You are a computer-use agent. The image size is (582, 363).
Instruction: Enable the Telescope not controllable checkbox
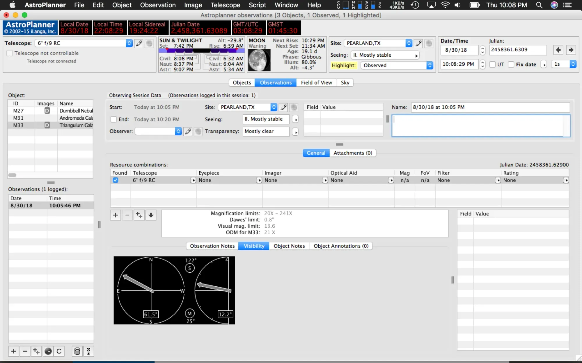coord(10,53)
